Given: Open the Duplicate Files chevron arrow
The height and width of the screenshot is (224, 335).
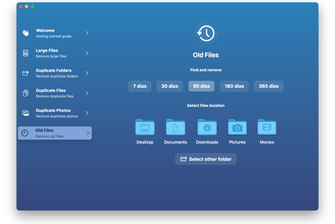Looking at the screenshot, I should click(x=87, y=93).
